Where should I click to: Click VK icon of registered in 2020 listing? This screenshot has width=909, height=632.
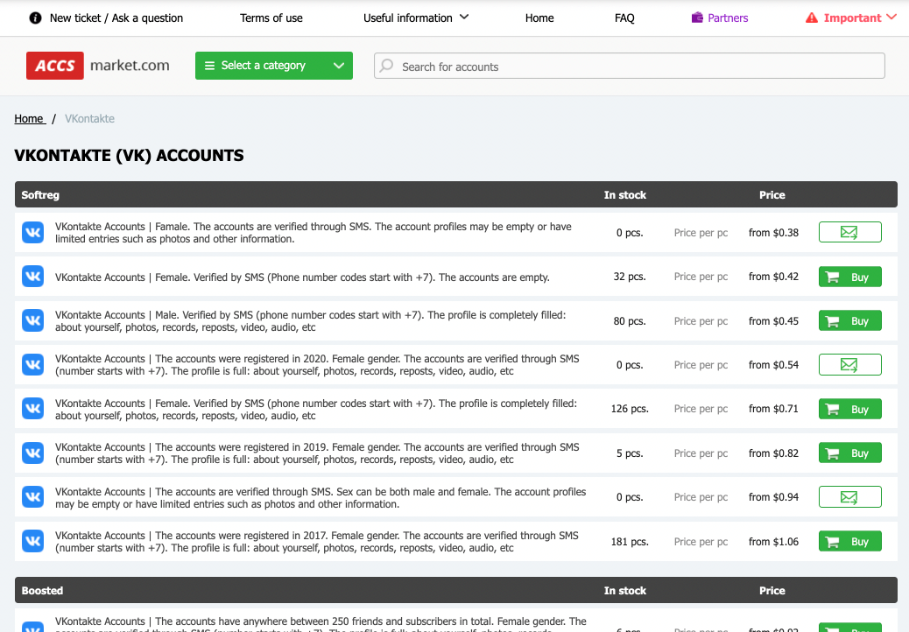[x=33, y=364]
